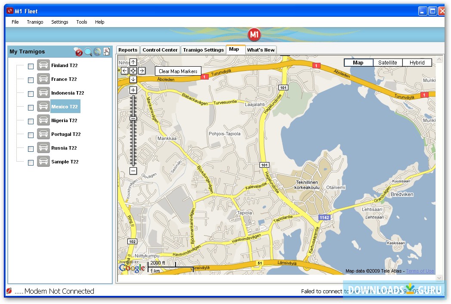Click the hand pointer icon in My Tramigos header
The height and width of the screenshot is (304, 451).
click(106, 52)
